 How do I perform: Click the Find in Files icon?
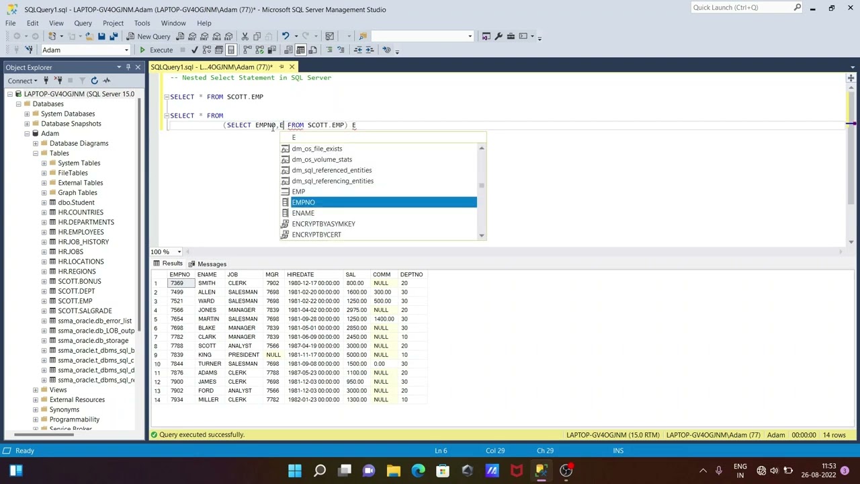pyautogui.click(x=363, y=36)
